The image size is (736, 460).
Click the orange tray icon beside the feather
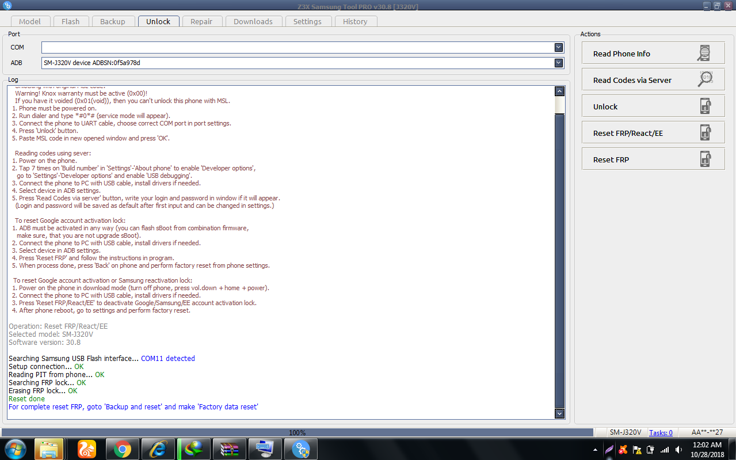coord(623,450)
